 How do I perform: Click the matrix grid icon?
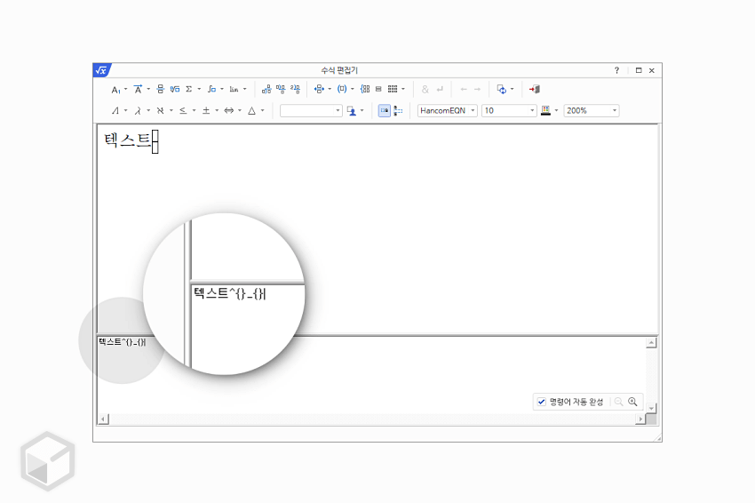(393, 89)
